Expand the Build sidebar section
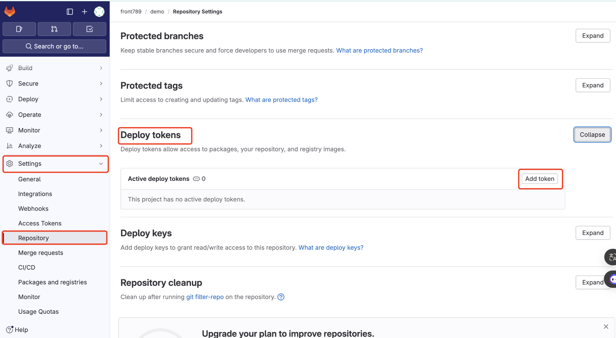Image resolution: width=616 pixels, height=338 pixels. point(54,68)
